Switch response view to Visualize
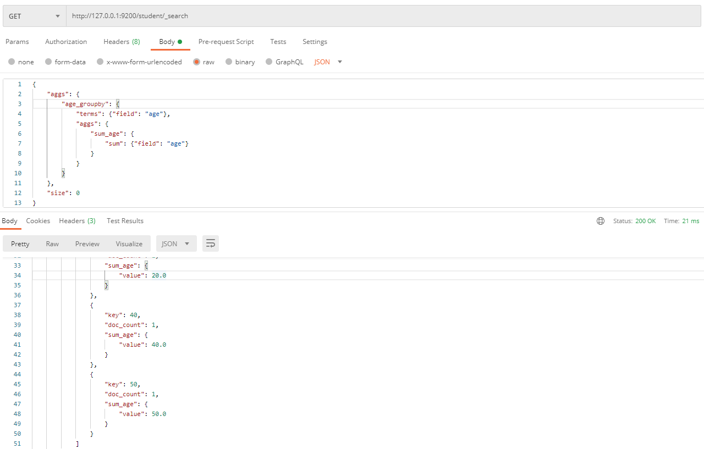The width and height of the screenshot is (704, 449). coord(129,244)
